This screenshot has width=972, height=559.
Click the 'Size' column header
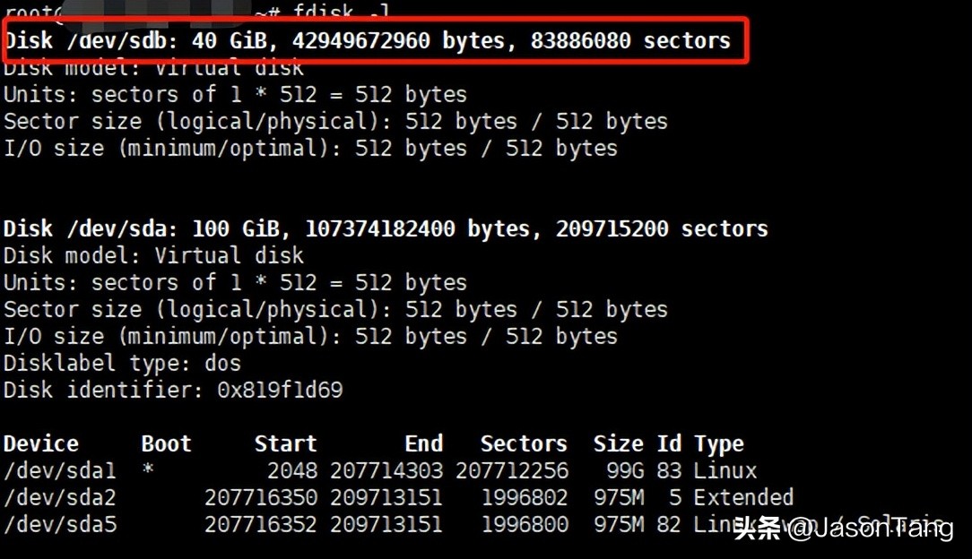618,444
